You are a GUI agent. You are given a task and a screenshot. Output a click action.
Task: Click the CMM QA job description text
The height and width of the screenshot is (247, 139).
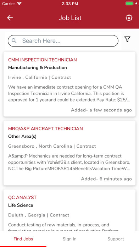tap(69, 94)
